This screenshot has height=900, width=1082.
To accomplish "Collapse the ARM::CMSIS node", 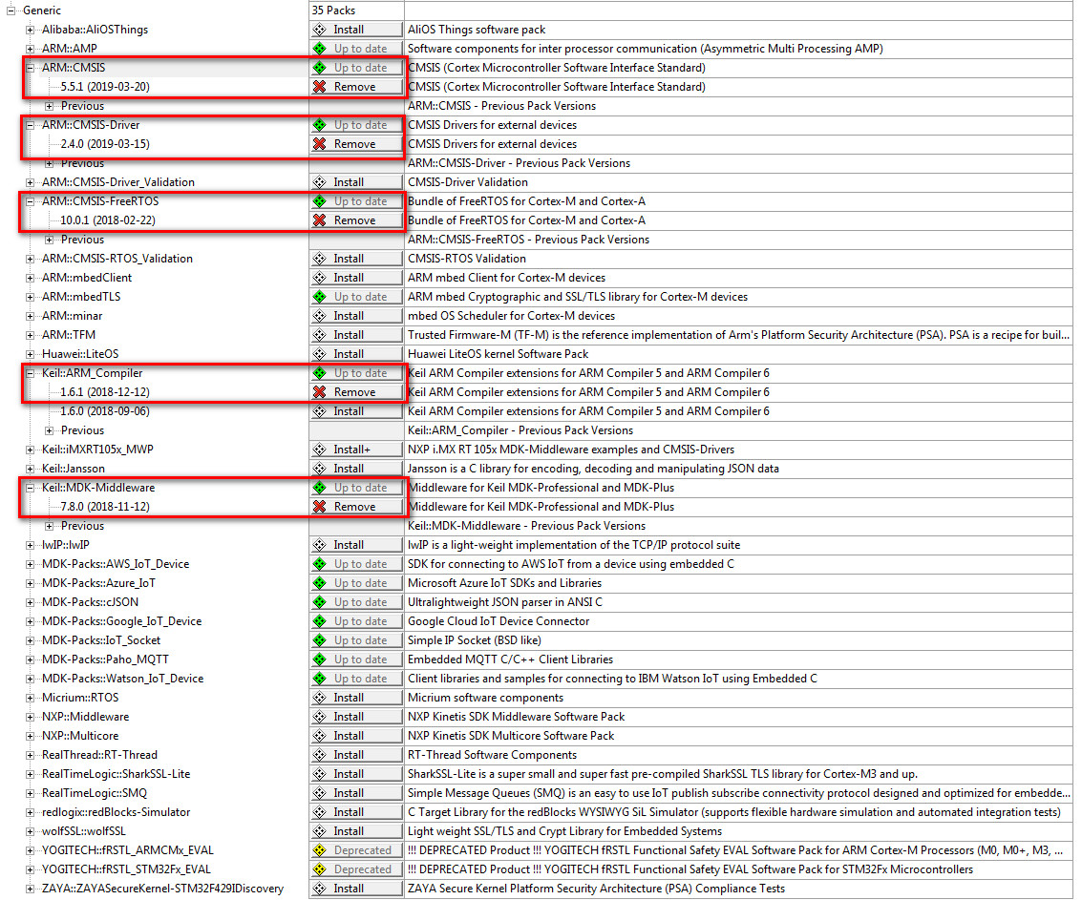I will 30,68.
